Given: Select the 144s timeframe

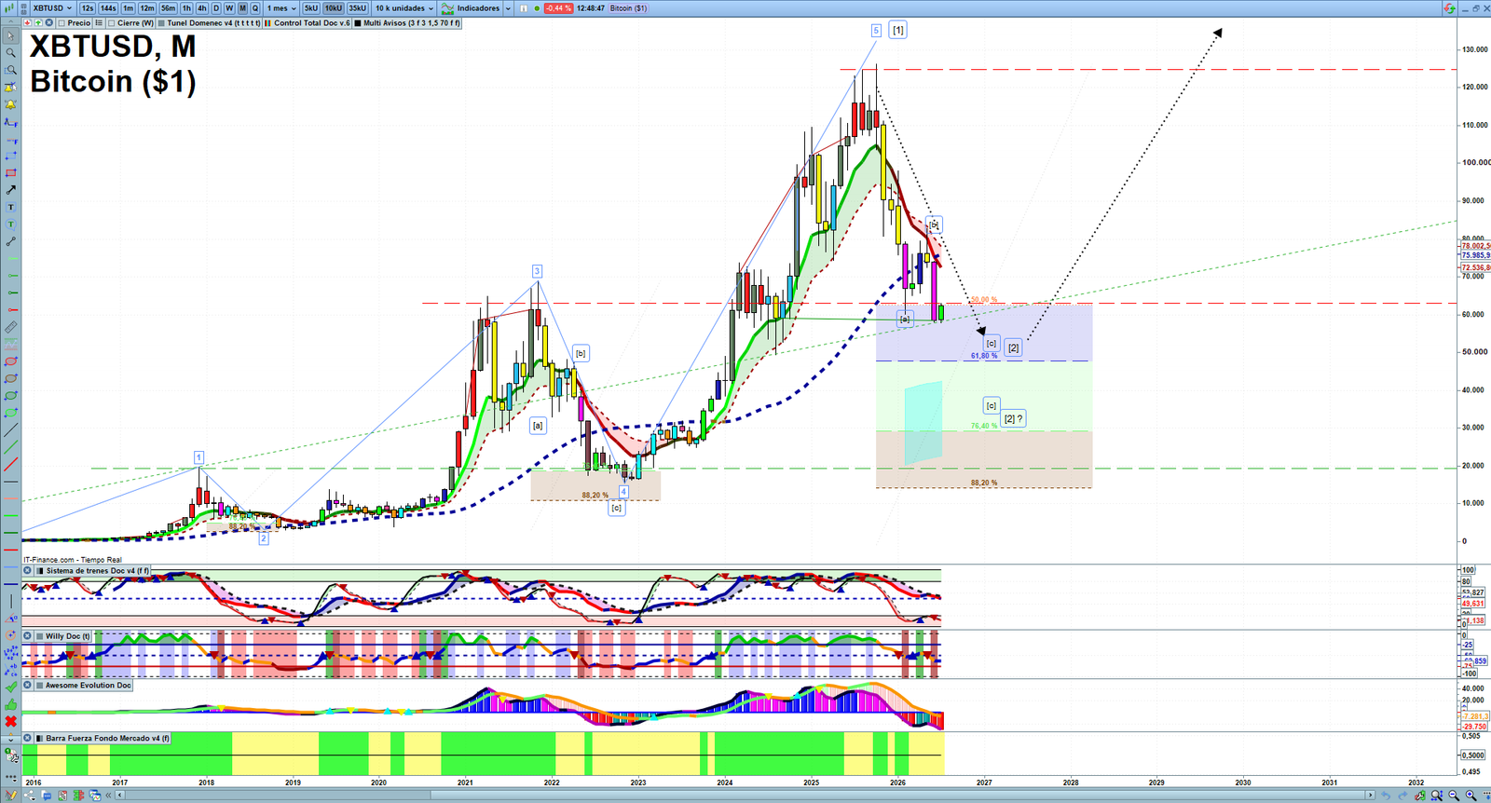Looking at the screenshot, I should point(109,8).
